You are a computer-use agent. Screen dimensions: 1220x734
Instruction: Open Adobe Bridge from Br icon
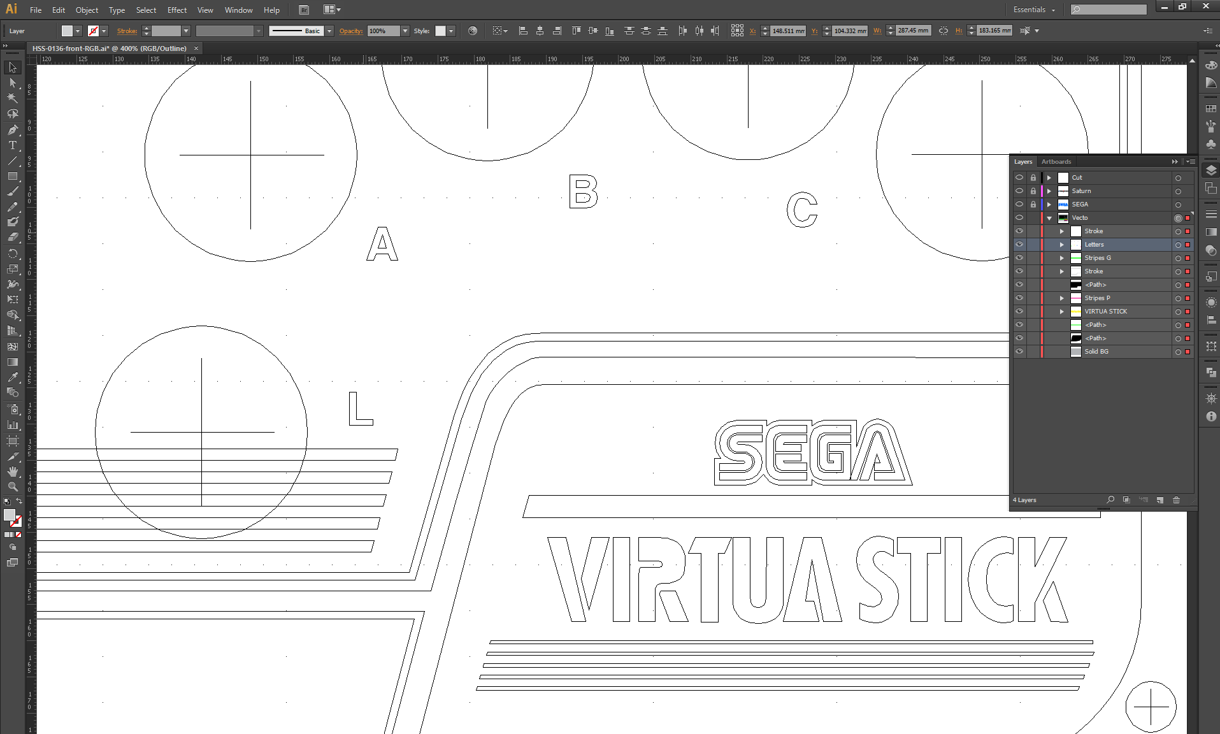304,10
